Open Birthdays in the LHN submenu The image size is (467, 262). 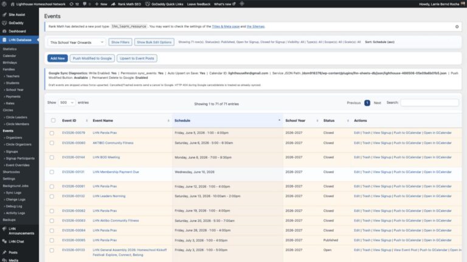point(10,62)
